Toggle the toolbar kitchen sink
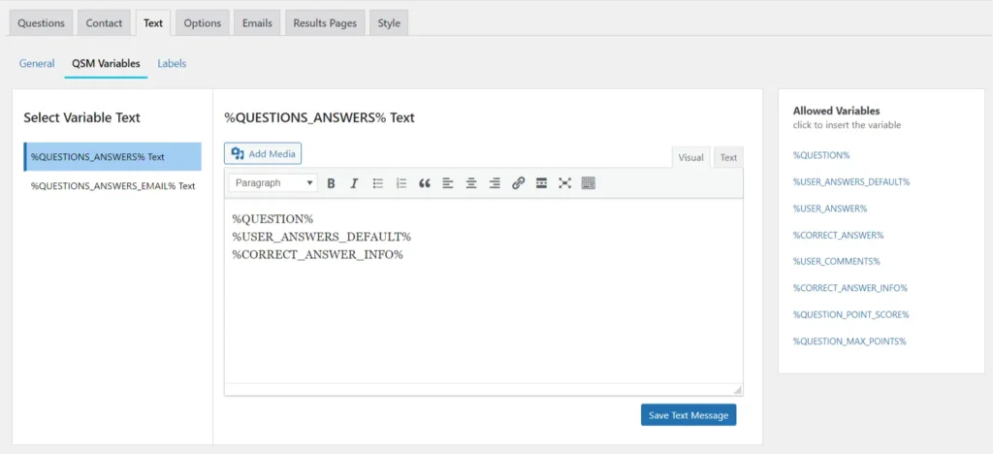The width and height of the screenshot is (993, 454). [589, 183]
